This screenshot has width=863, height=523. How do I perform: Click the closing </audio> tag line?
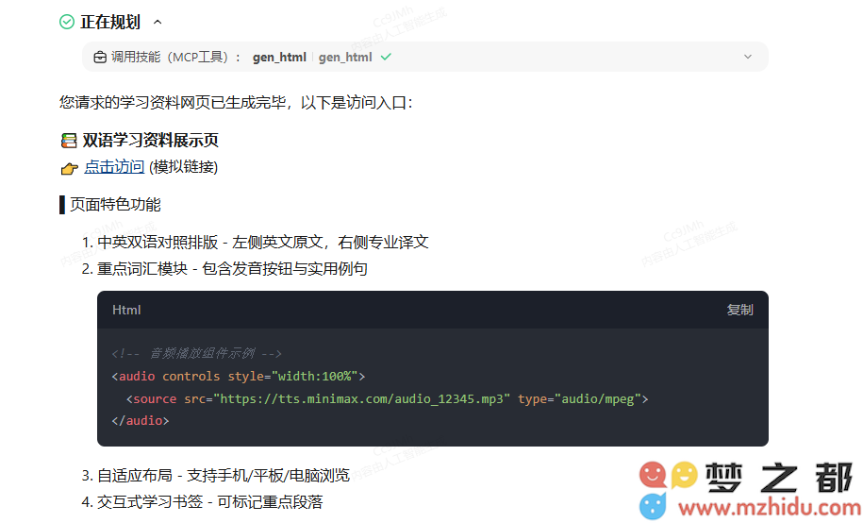click(141, 420)
